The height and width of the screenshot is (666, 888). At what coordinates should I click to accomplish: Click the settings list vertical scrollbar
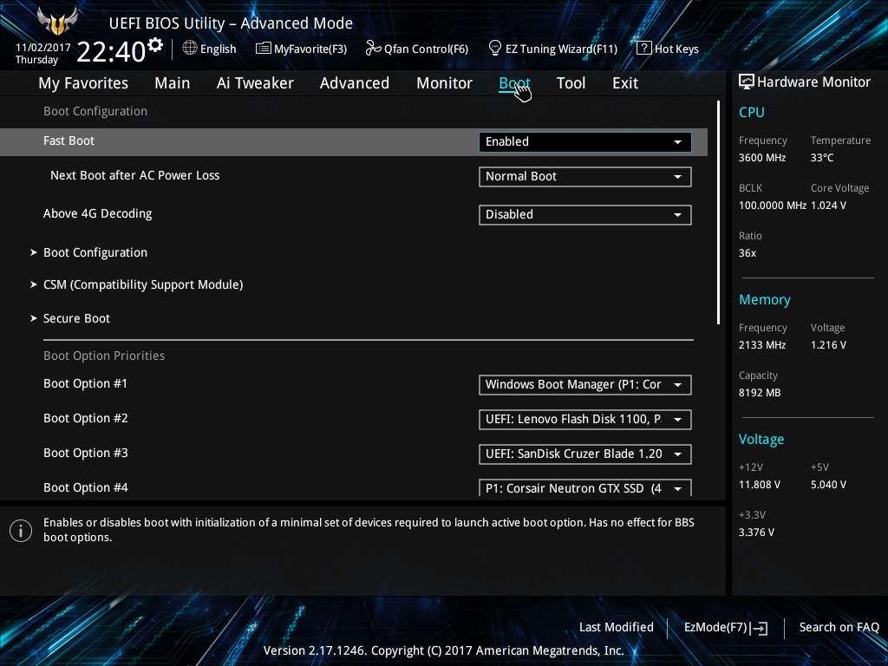718,212
